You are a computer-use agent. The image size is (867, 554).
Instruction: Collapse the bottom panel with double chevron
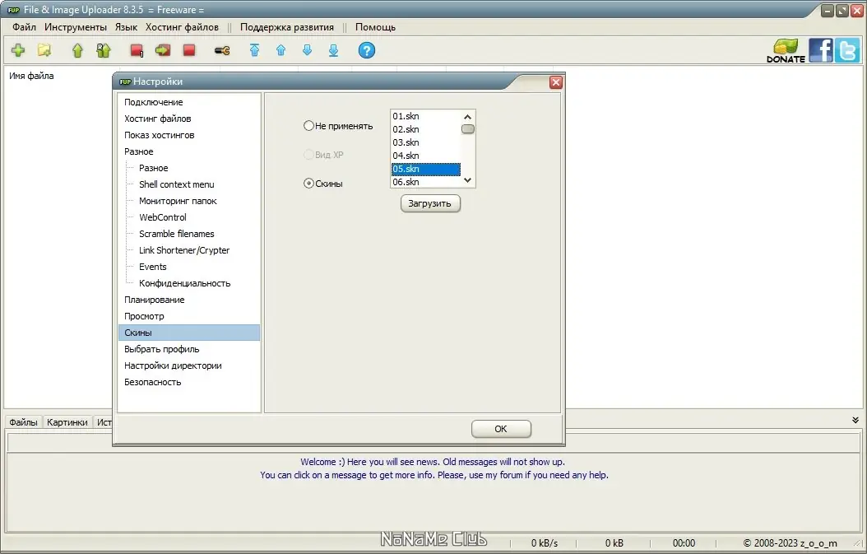855,420
